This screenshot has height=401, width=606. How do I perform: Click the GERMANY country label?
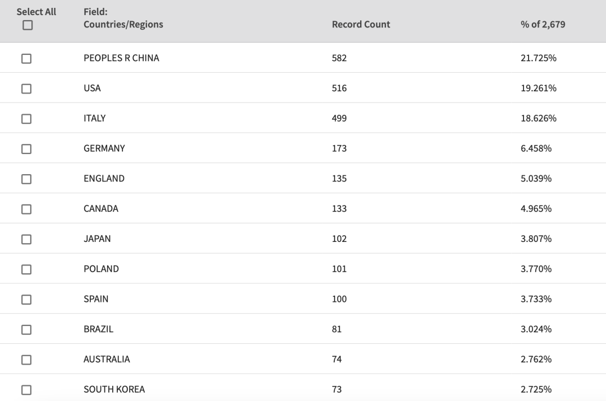(x=104, y=148)
